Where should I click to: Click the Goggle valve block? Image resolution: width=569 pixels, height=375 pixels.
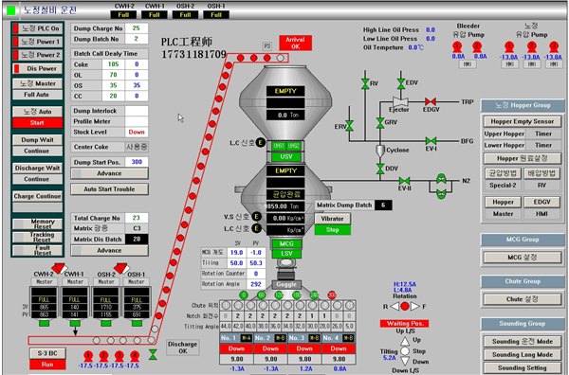tap(286, 285)
